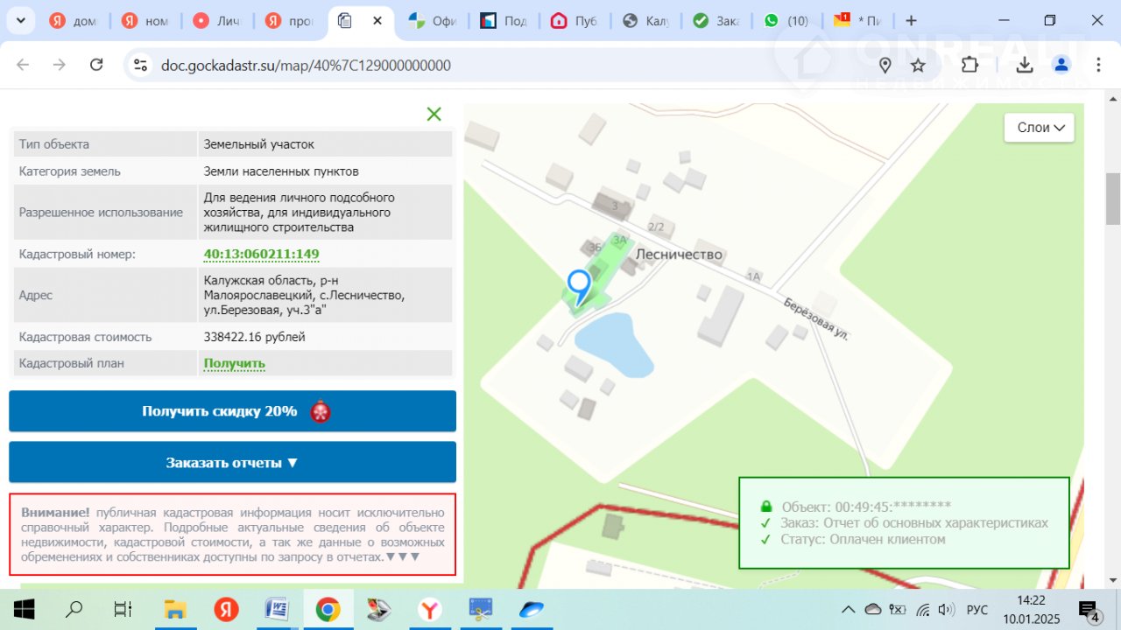Open Microsoft Word from the taskbar
This screenshot has width=1121, height=630.
point(277,609)
